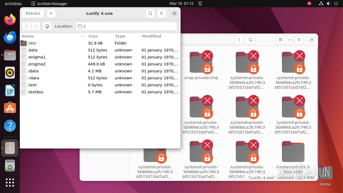343x193 pixels.
Task: Sort by the Name column header
Action: 53,36
